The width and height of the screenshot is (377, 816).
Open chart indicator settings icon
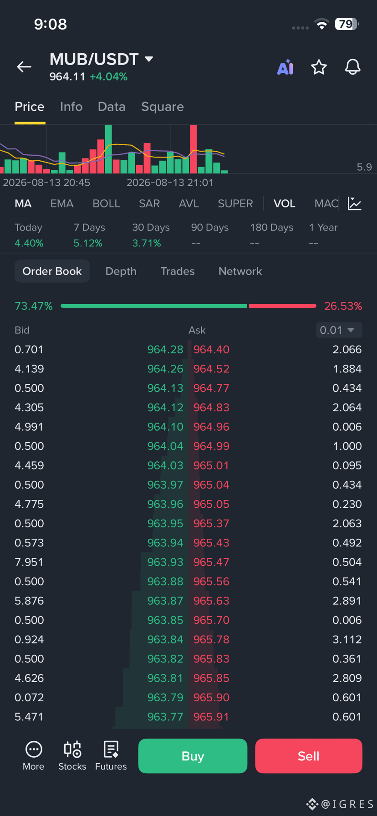tap(355, 204)
